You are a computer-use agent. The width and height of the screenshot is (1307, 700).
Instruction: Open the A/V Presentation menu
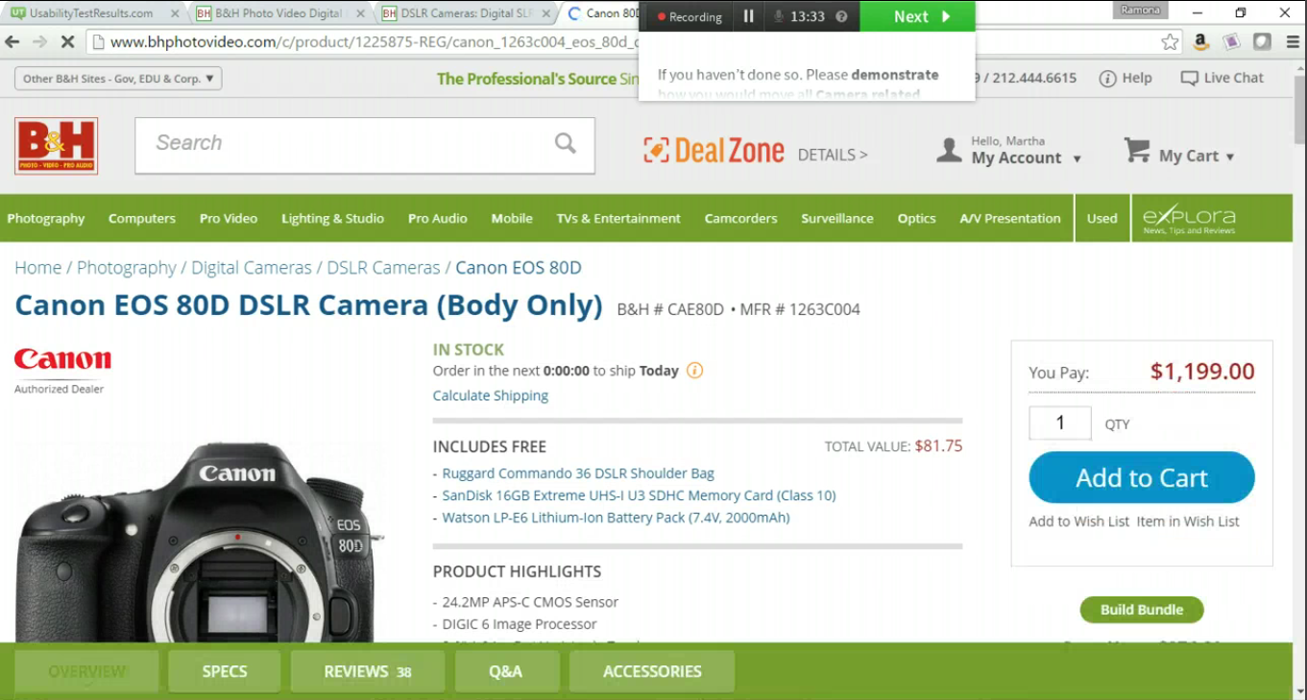click(x=1009, y=219)
